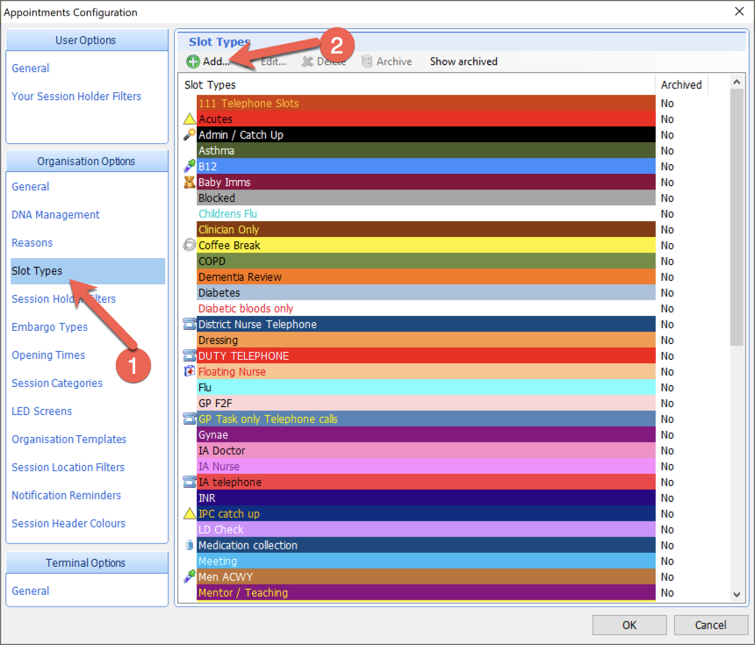Open Session Location Filters
Image resolution: width=755 pixels, height=645 pixels.
click(x=68, y=468)
